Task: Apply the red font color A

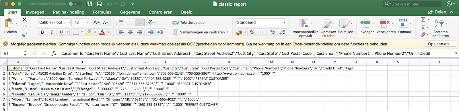Action: pyautogui.click(x=102, y=32)
